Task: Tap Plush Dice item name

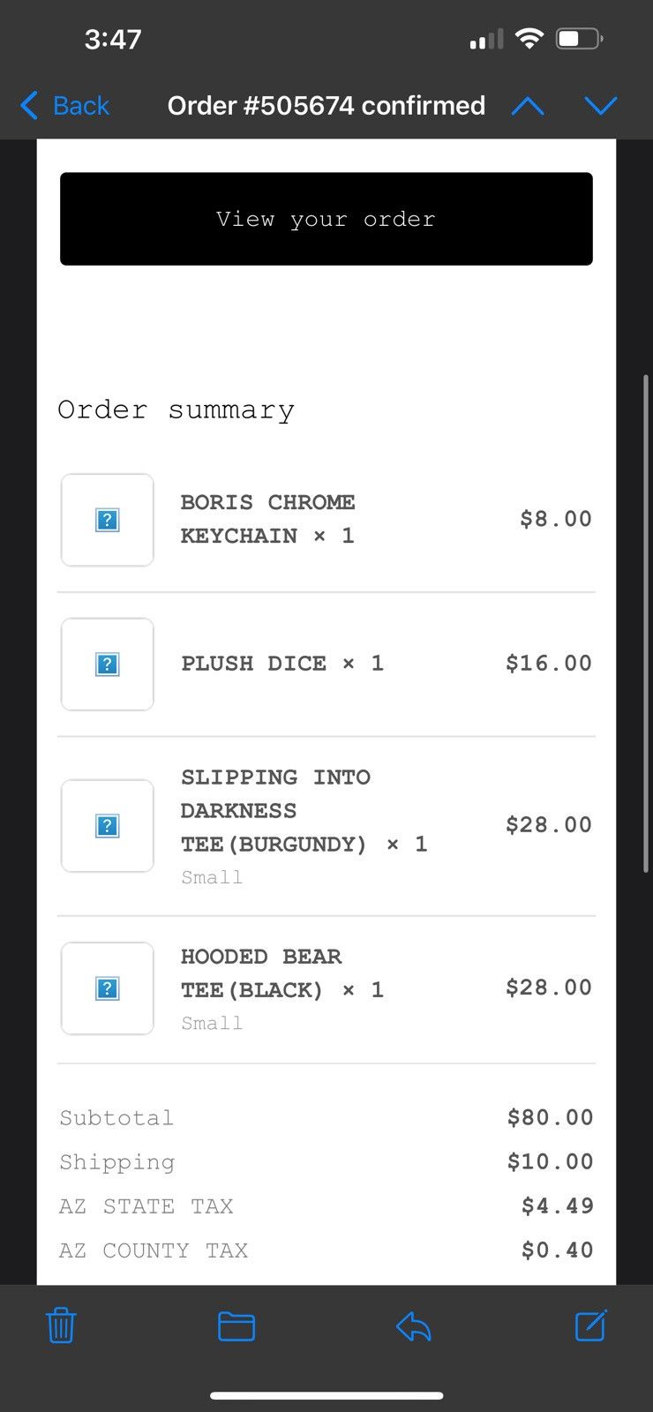Action: click(x=254, y=664)
